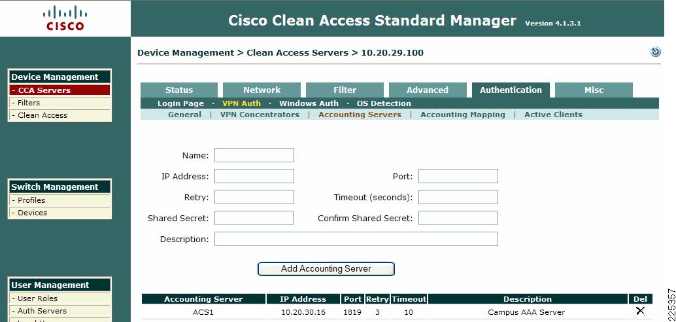Screen dimensions: 676x322
Task: Click ACS1 server name cell
Action: tap(203, 312)
